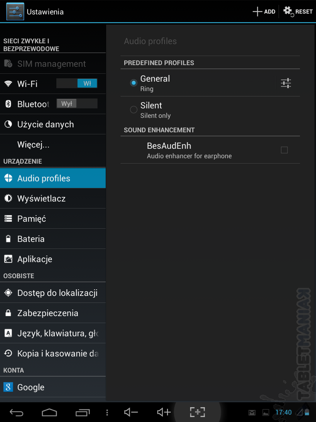
Task: Turn off the Wi-Fi switch
Action: pos(77,83)
